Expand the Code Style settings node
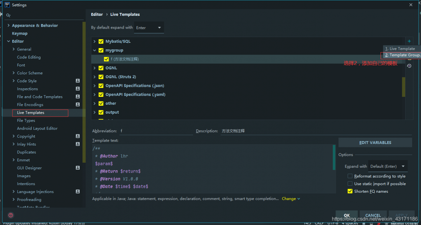The height and width of the screenshot is (225, 421). (x=13, y=81)
